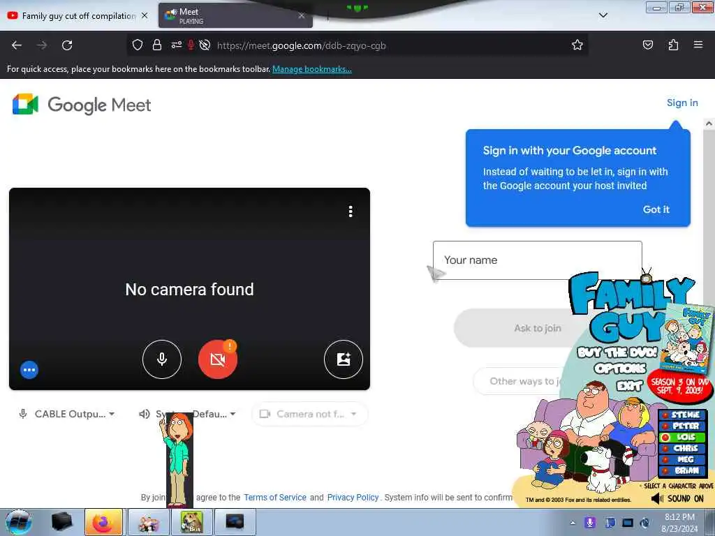Click page scrollbar up arrow
This screenshot has height=536, width=715.
(x=709, y=124)
